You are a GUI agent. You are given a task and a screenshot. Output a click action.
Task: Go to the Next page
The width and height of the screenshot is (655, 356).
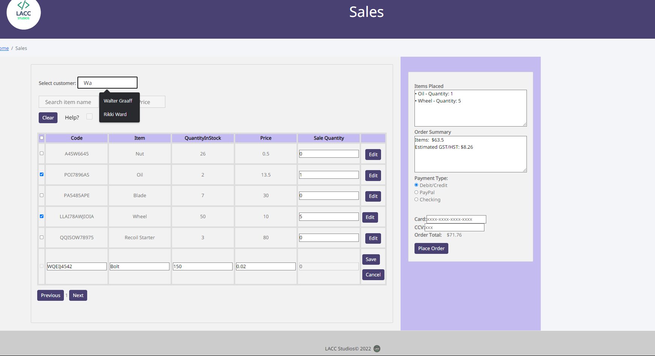tap(78, 295)
